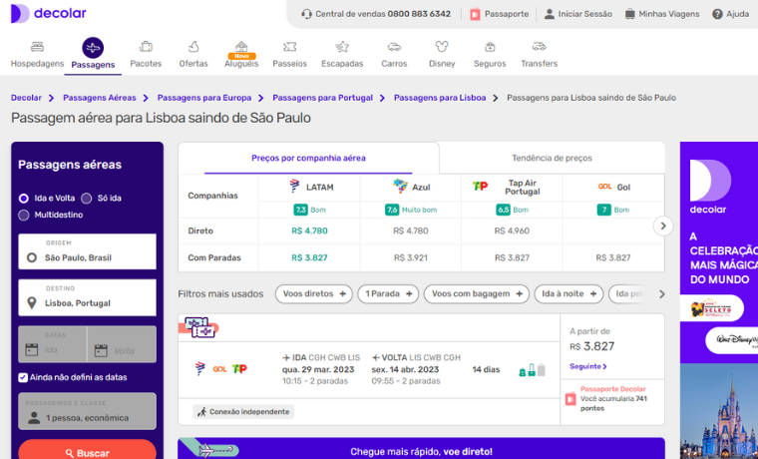Click the Buscar search button
The image size is (758, 459).
(x=87, y=450)
